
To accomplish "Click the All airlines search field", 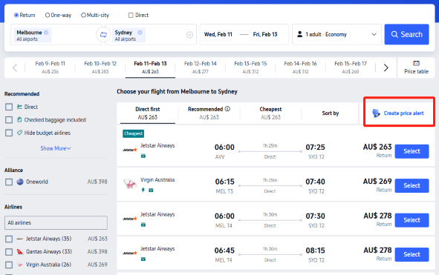I will click(x=56, y=222).
